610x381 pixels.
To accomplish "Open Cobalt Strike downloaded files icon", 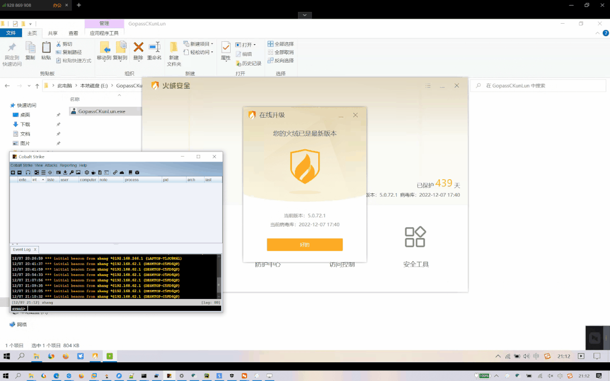I will coord(65,172).
